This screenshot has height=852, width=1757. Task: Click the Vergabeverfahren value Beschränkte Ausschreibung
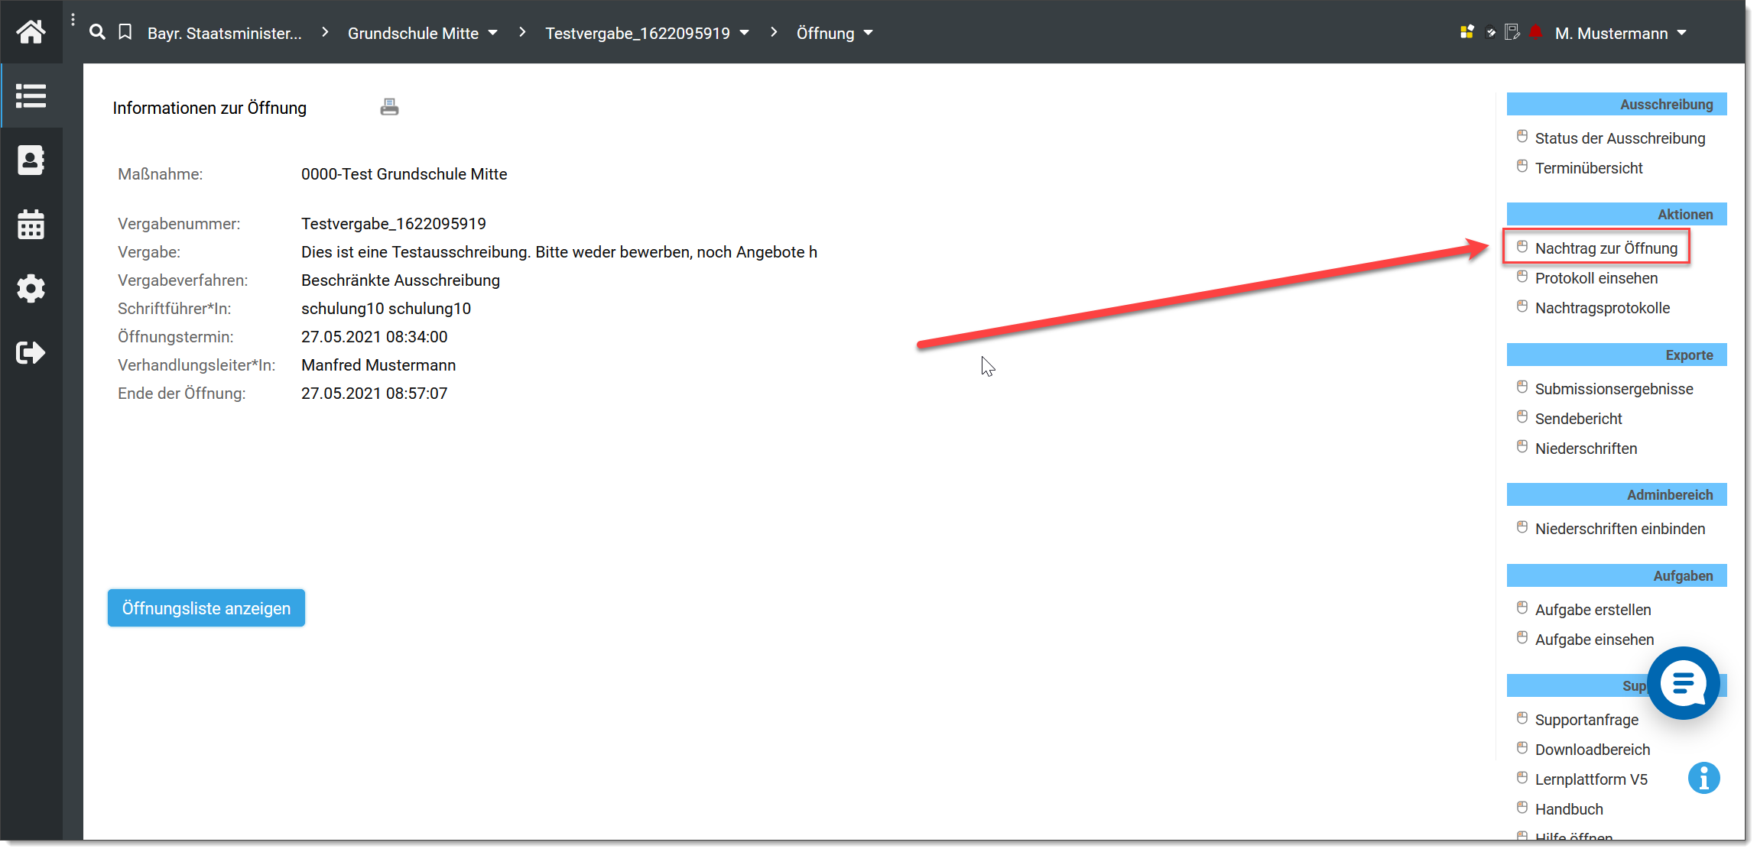click(401, 280)
